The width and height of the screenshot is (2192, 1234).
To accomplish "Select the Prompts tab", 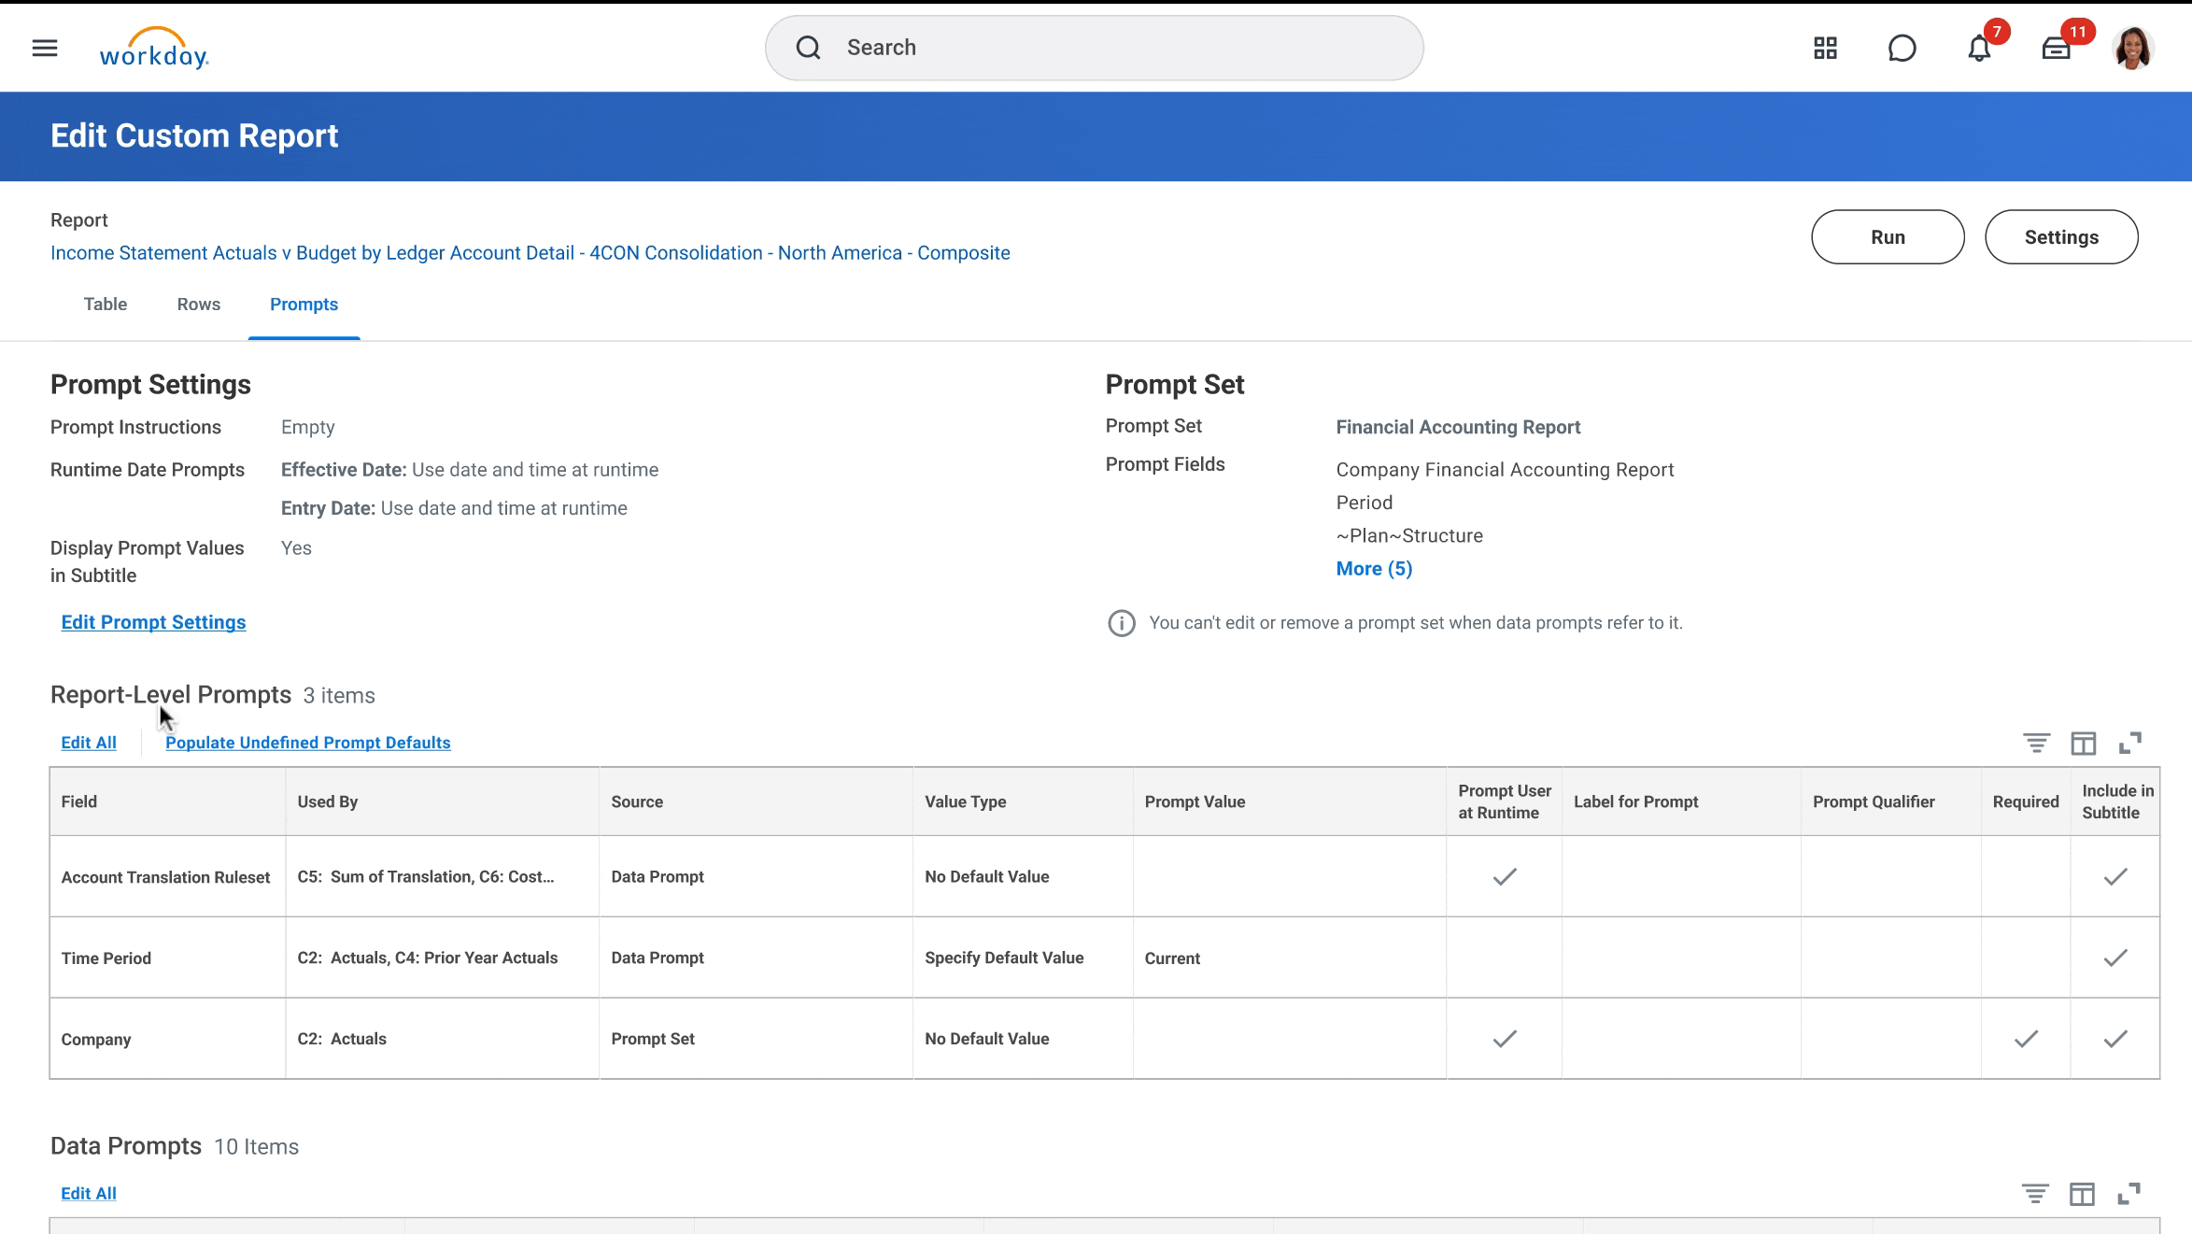I will (x=304, y=305).
